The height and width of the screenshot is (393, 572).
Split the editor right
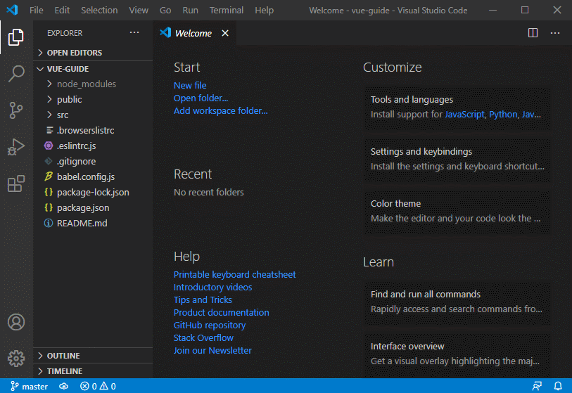[533, 33]
